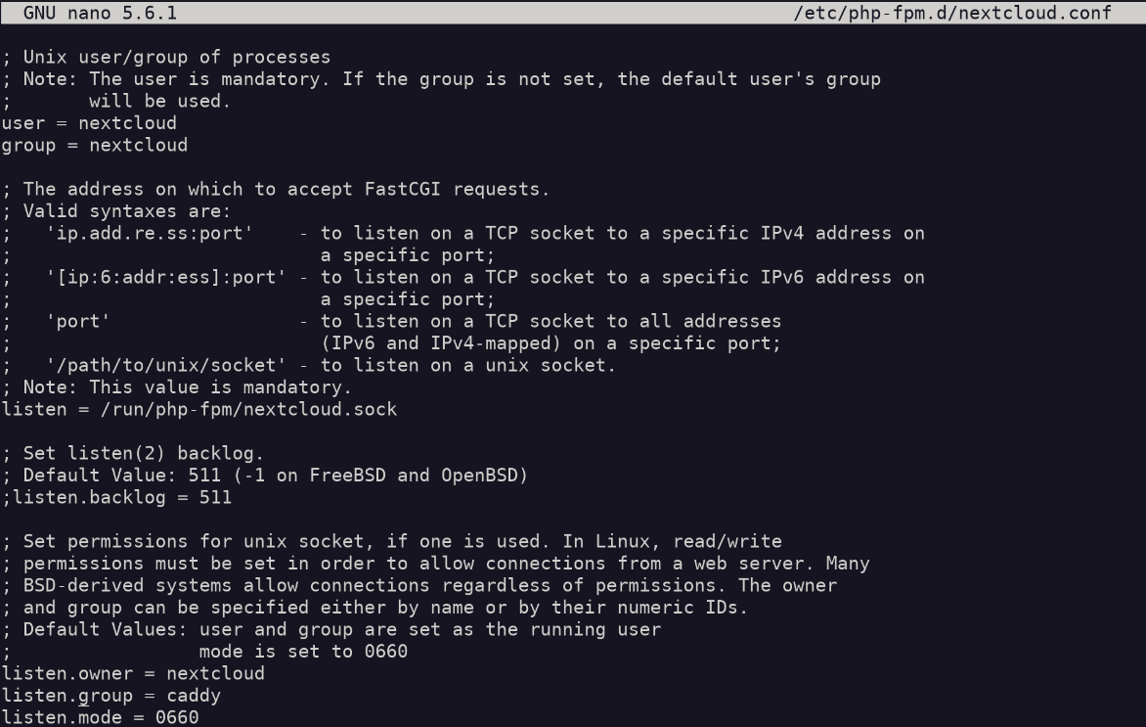Click the 'user = nextcloud' line
1146x727 pixels.
89,123
